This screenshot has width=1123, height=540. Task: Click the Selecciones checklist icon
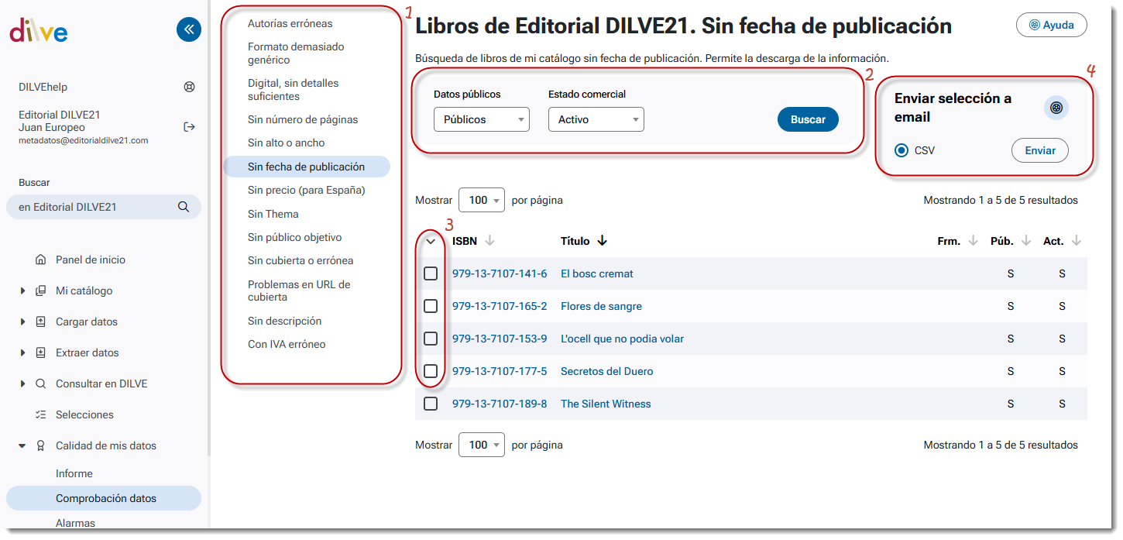pos(41,414)
